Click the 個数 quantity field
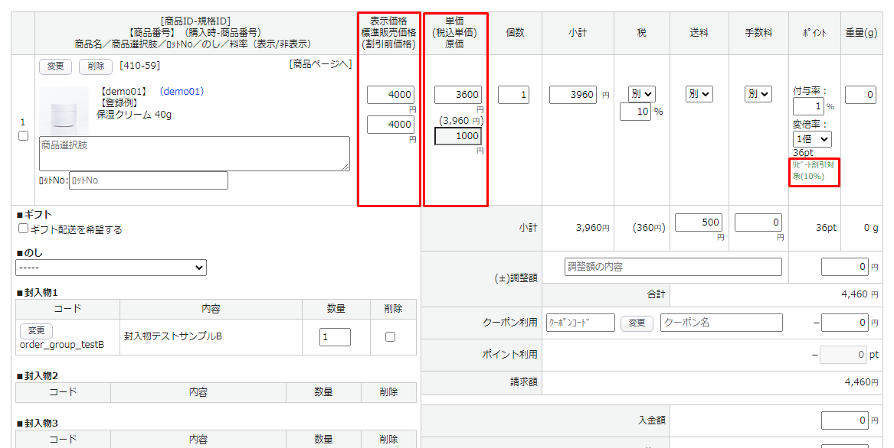The image size is (894, 448). click(514, 95)
